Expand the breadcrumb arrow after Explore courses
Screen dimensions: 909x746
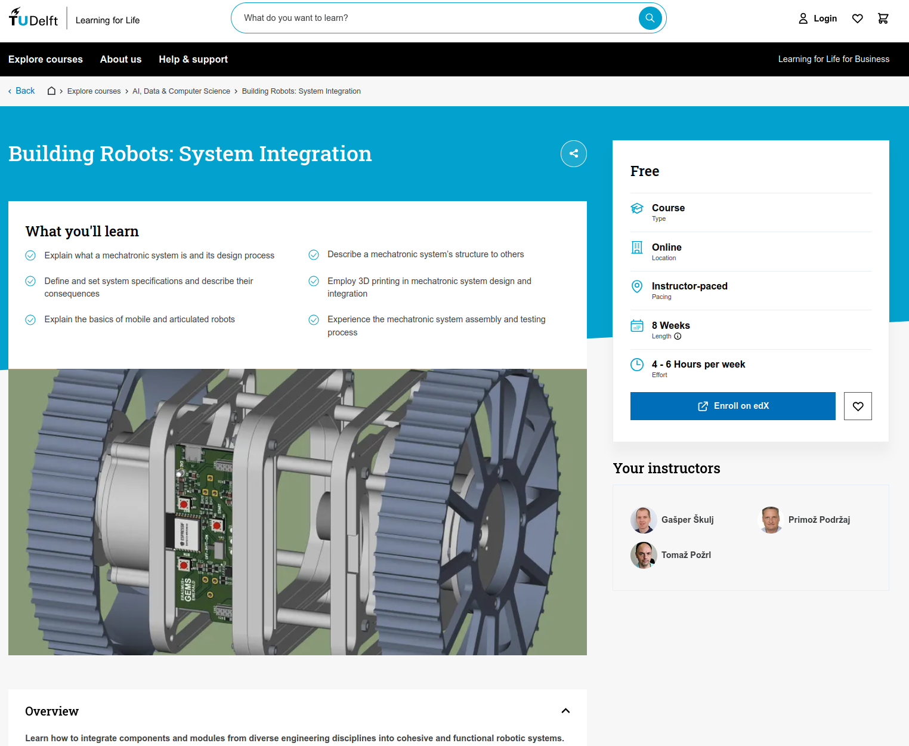click(x=126, y=91)
